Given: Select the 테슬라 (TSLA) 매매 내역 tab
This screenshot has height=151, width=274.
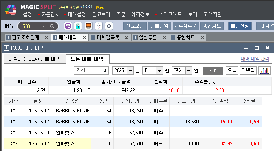Looking at the screenshot, I should coord(35,59).
